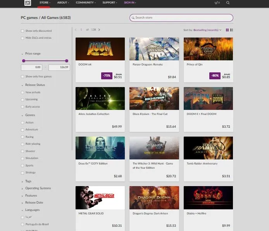
Task: Check the Upcoming filter
Action: pos(22,99)
